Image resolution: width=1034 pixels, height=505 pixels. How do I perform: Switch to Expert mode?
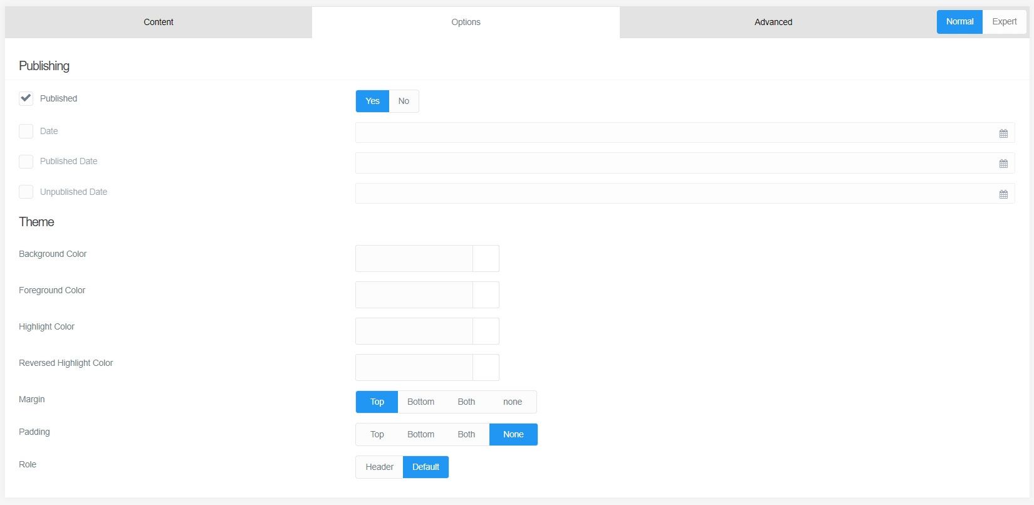[1004, 22]
